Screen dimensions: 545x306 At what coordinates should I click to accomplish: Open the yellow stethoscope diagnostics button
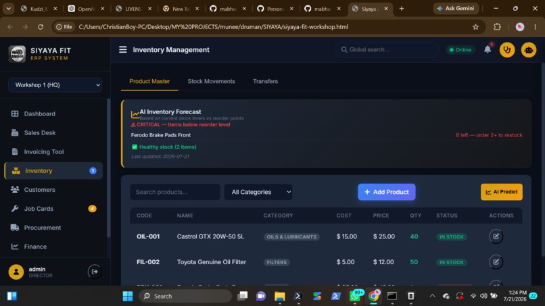click(x=507, y=50)
